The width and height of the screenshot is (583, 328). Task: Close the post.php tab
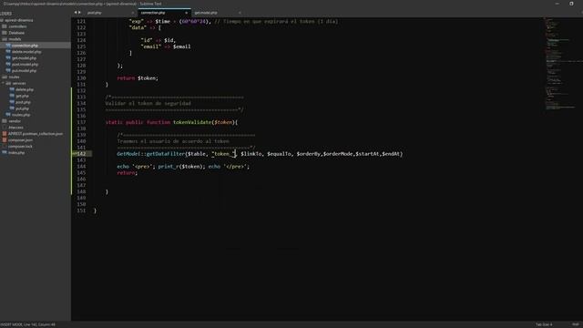[133, 13]
